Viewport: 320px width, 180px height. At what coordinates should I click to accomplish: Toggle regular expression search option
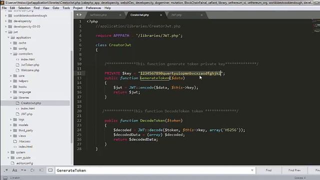(6, 170)
